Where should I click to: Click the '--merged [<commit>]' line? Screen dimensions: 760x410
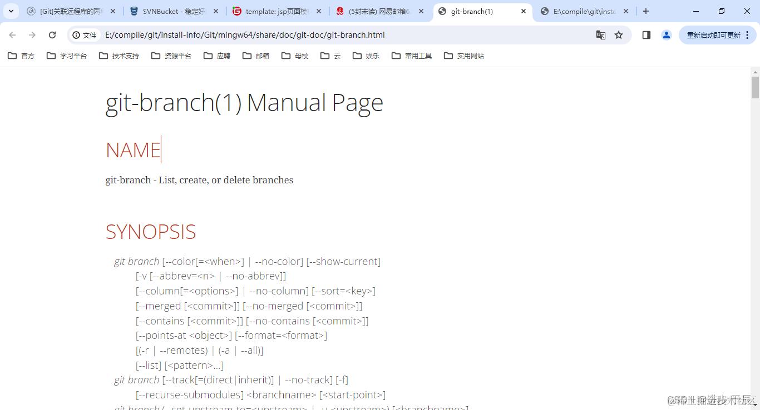[249, 306]
